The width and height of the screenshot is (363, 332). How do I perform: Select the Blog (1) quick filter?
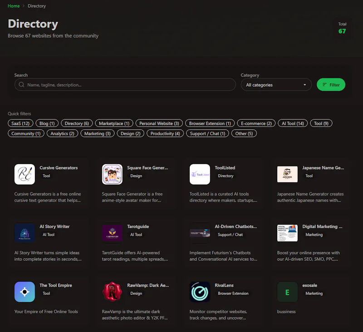point(47,123)
